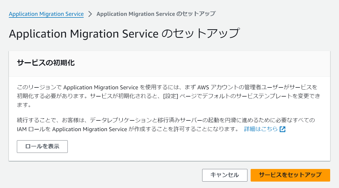Start setup with the orange サービスをセットアップ button
Image resolution: width=339 pixels, height=188 pixels.
[x=290, y=175]
